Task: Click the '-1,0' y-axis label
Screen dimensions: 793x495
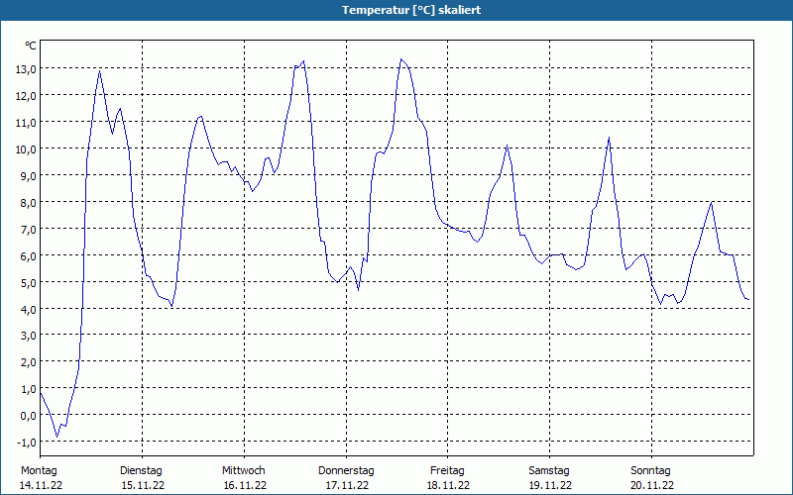Action: coord(27,443)
